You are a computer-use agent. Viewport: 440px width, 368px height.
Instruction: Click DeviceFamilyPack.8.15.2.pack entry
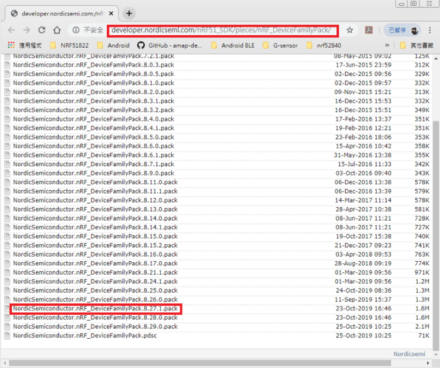coord(96,245)
